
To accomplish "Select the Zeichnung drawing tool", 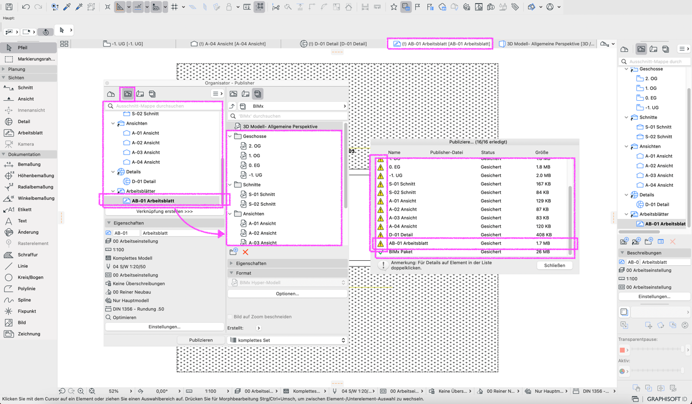I will 28,334.
